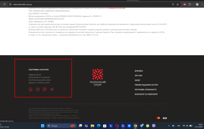Viewport: 204px width, 129px height.
Task: Click the ©2025 Національний кредит copyright line
Action: click(54, 118)
